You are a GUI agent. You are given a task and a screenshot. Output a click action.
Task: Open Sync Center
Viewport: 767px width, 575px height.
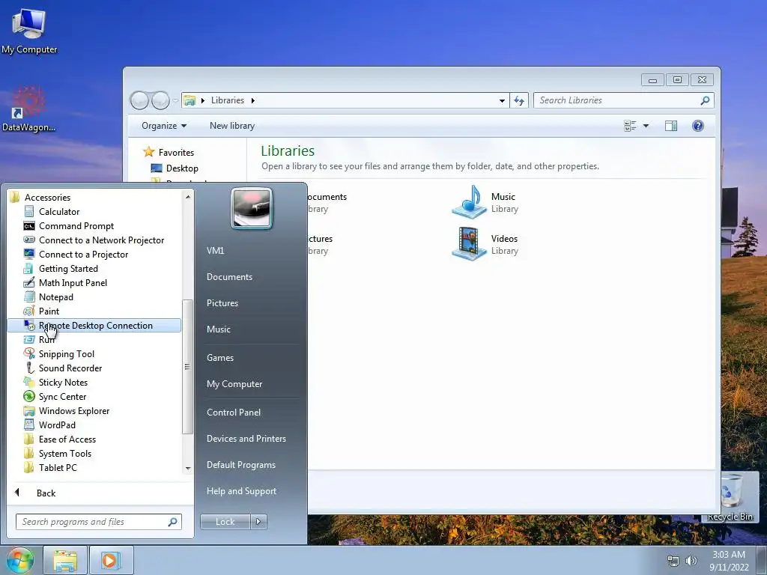(62, 397)
